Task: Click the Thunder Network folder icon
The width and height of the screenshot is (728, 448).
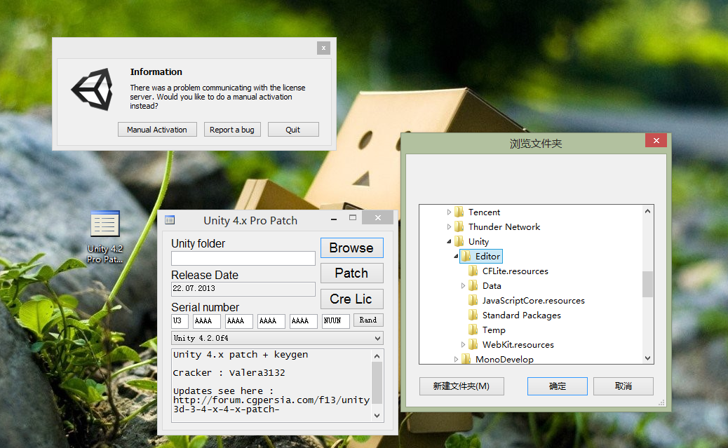Action: [459, 227]
